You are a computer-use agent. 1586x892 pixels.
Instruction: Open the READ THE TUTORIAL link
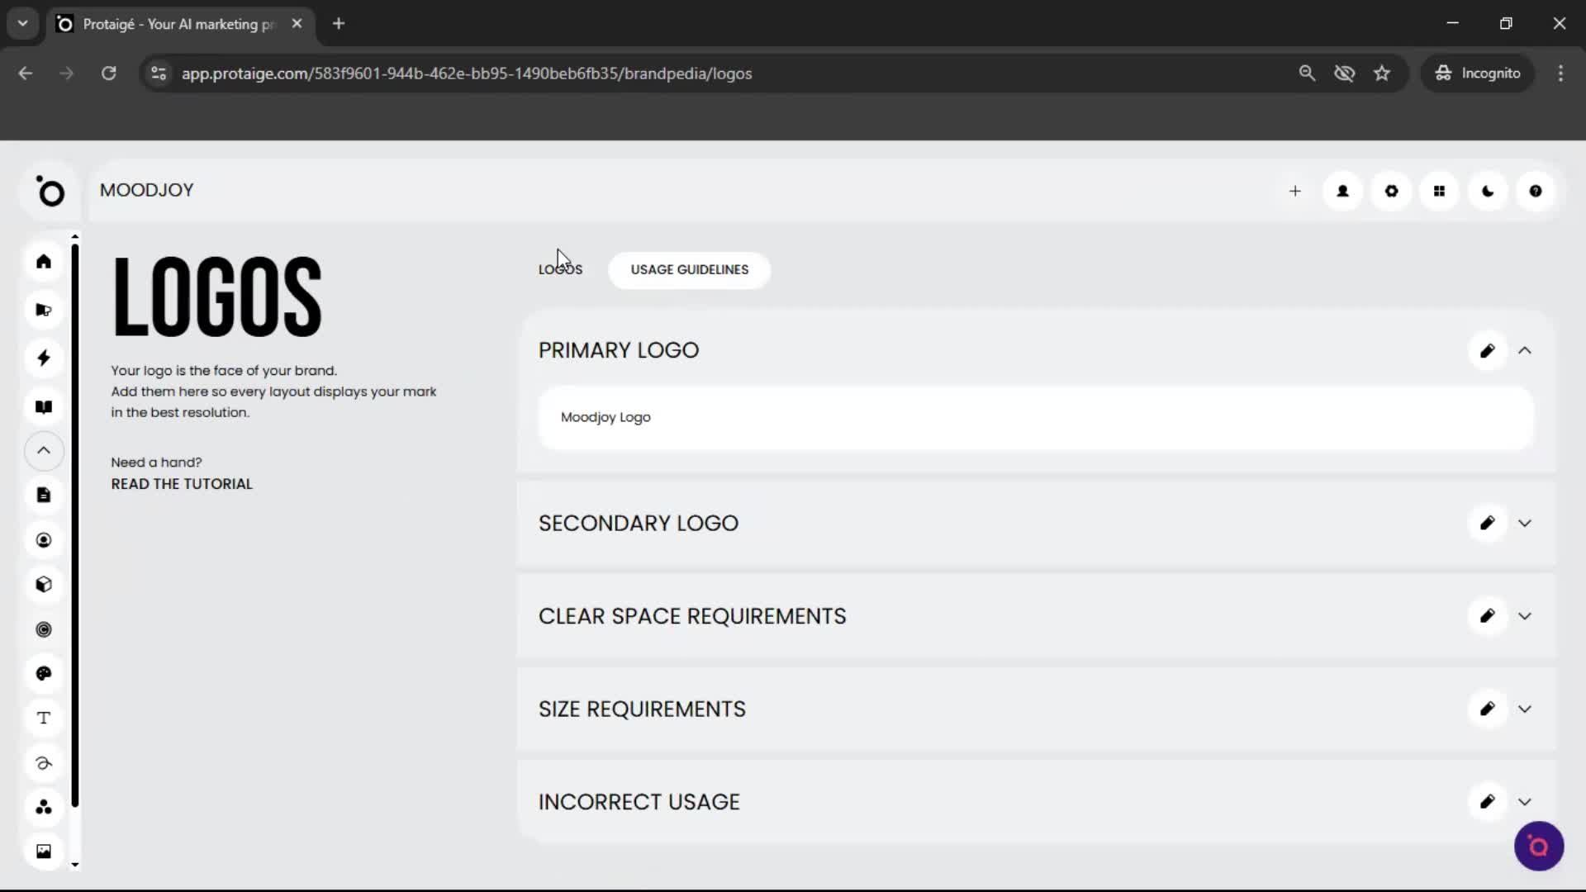pos(181,484)
